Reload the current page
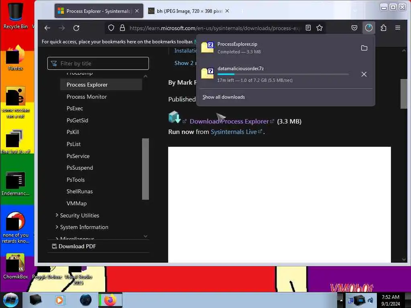This screenshot has height=308, width=411. (76, 28)
